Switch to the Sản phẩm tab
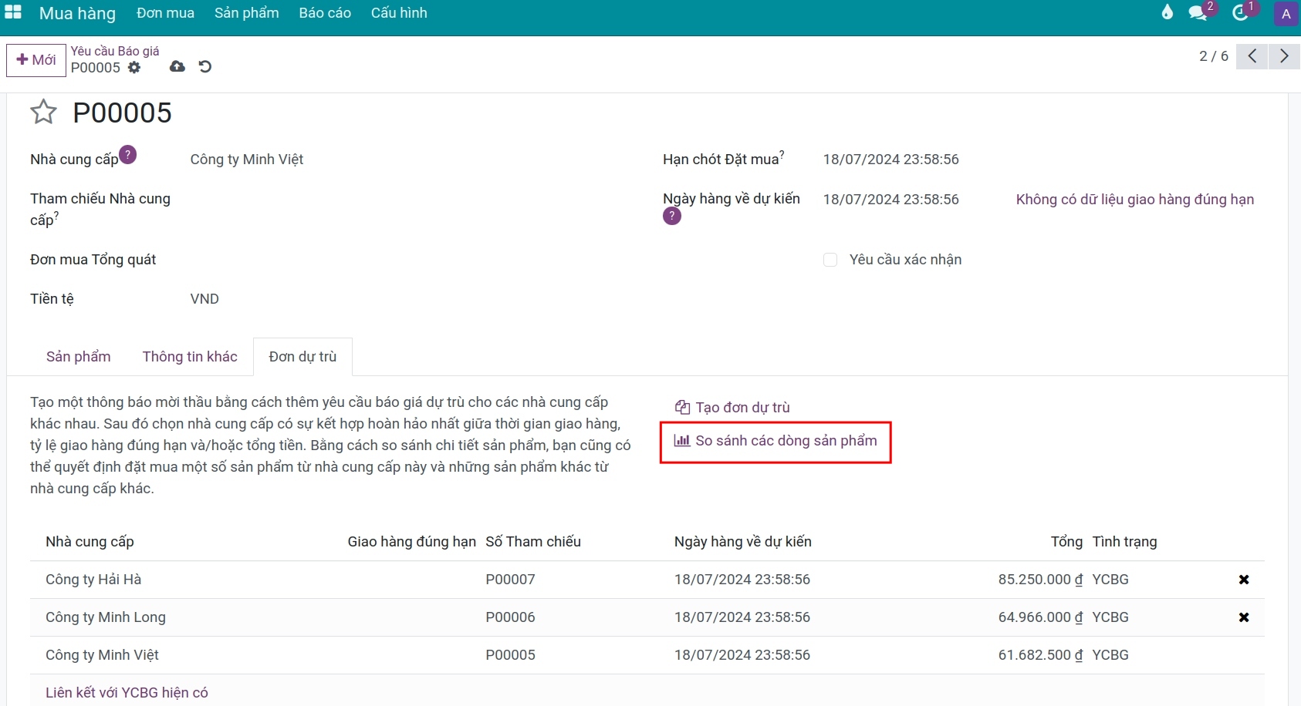 click(79, 357)
